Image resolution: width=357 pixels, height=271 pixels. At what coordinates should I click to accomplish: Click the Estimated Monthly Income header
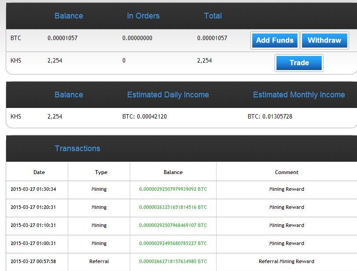pyautogui.click(x=299, y=95)
